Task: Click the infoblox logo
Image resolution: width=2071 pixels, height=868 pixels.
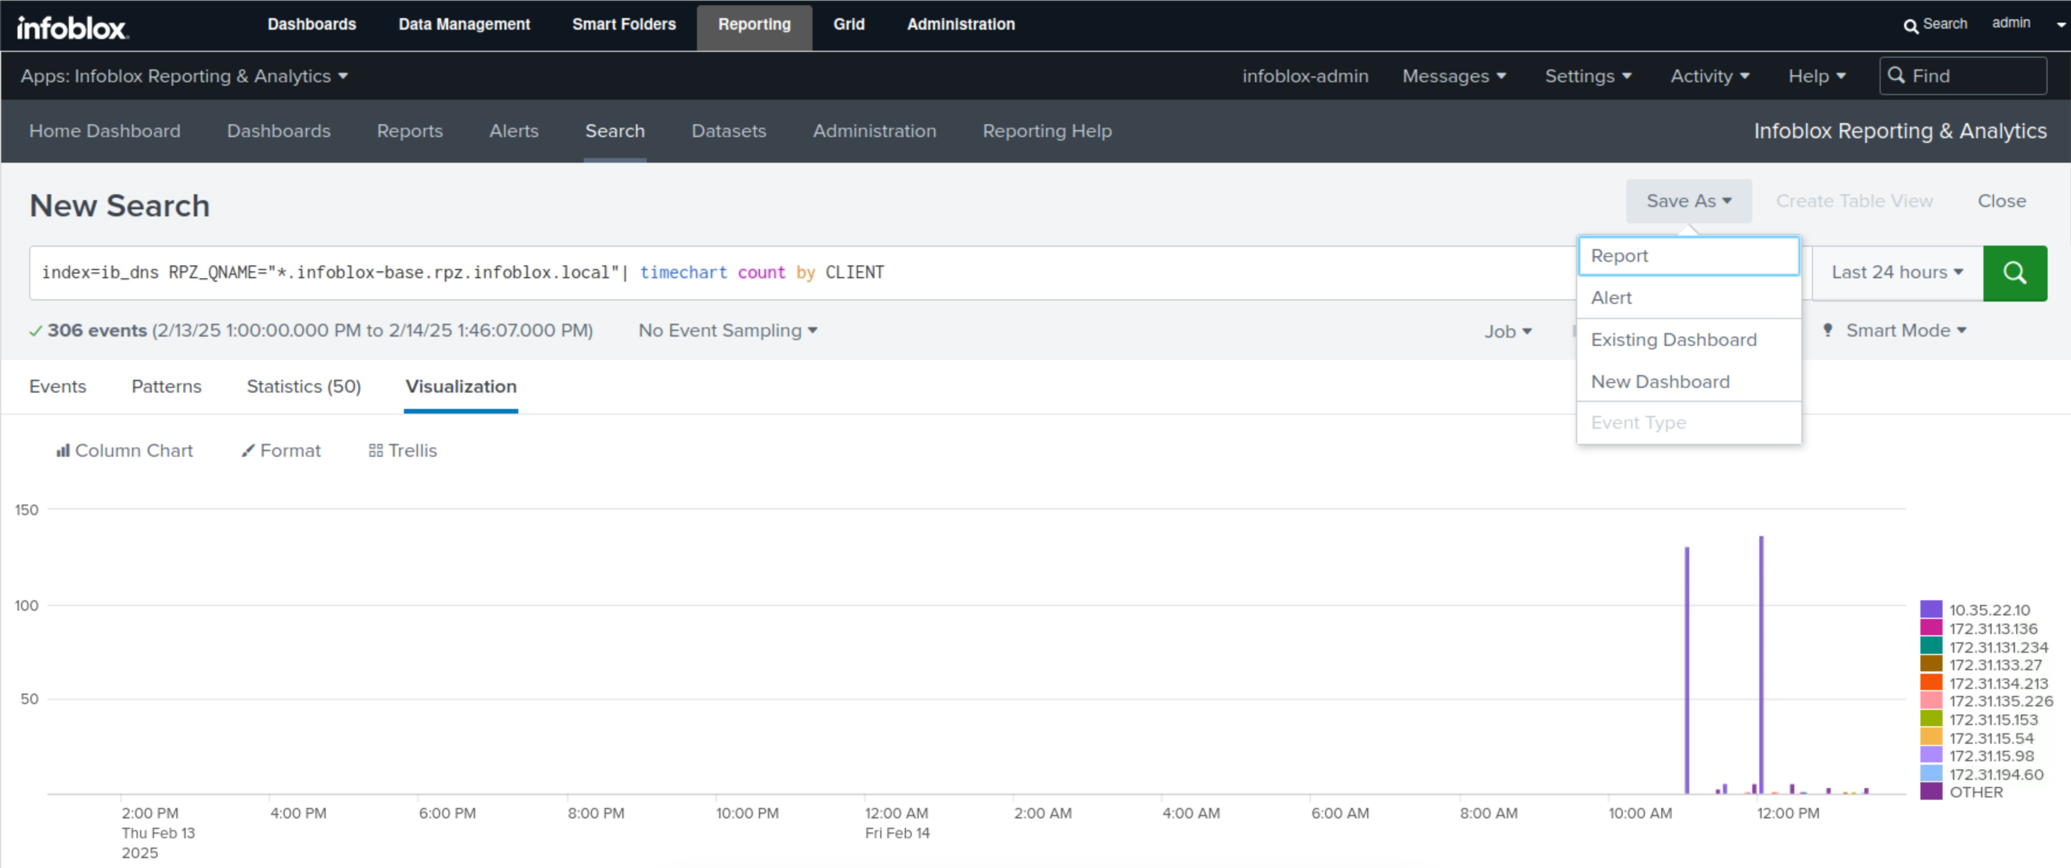Action: 72,28
